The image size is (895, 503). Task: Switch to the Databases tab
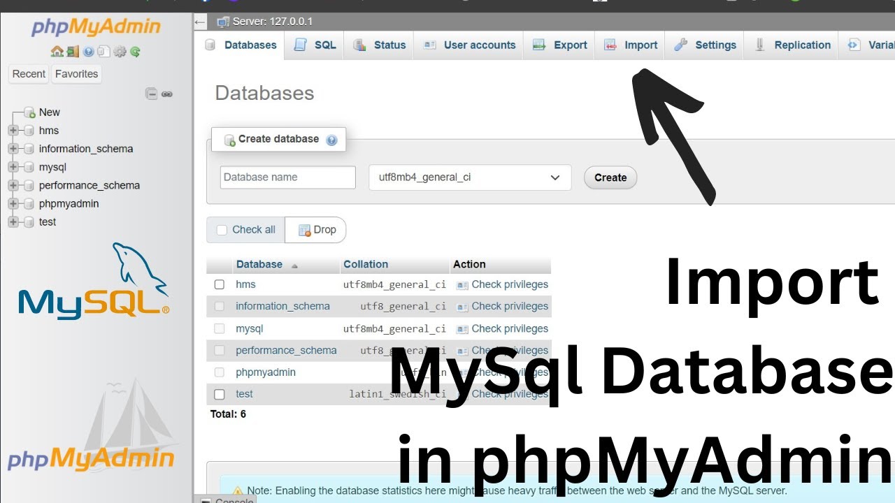pos(242,45)
